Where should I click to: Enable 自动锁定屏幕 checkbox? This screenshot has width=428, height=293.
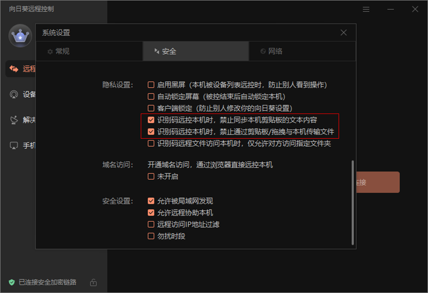click(151, 96)
